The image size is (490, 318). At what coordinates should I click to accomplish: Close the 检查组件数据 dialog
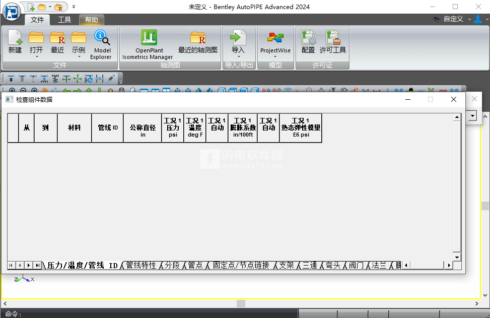point(454,99)
